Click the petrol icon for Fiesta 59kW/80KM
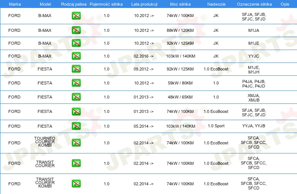Screen dimensions: 297x194 click(x=76, y=83)
